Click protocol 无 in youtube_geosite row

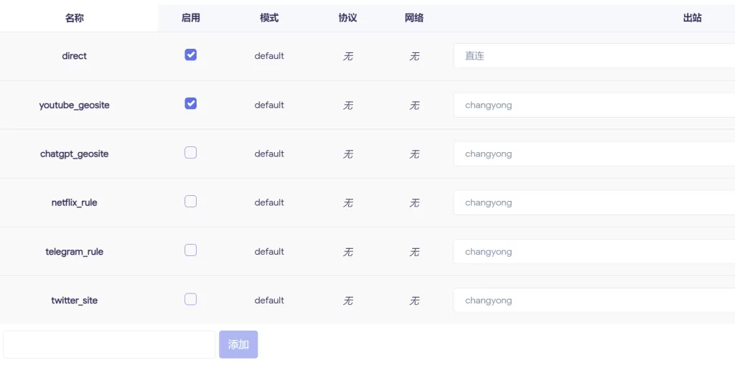[x=348, y=105]
